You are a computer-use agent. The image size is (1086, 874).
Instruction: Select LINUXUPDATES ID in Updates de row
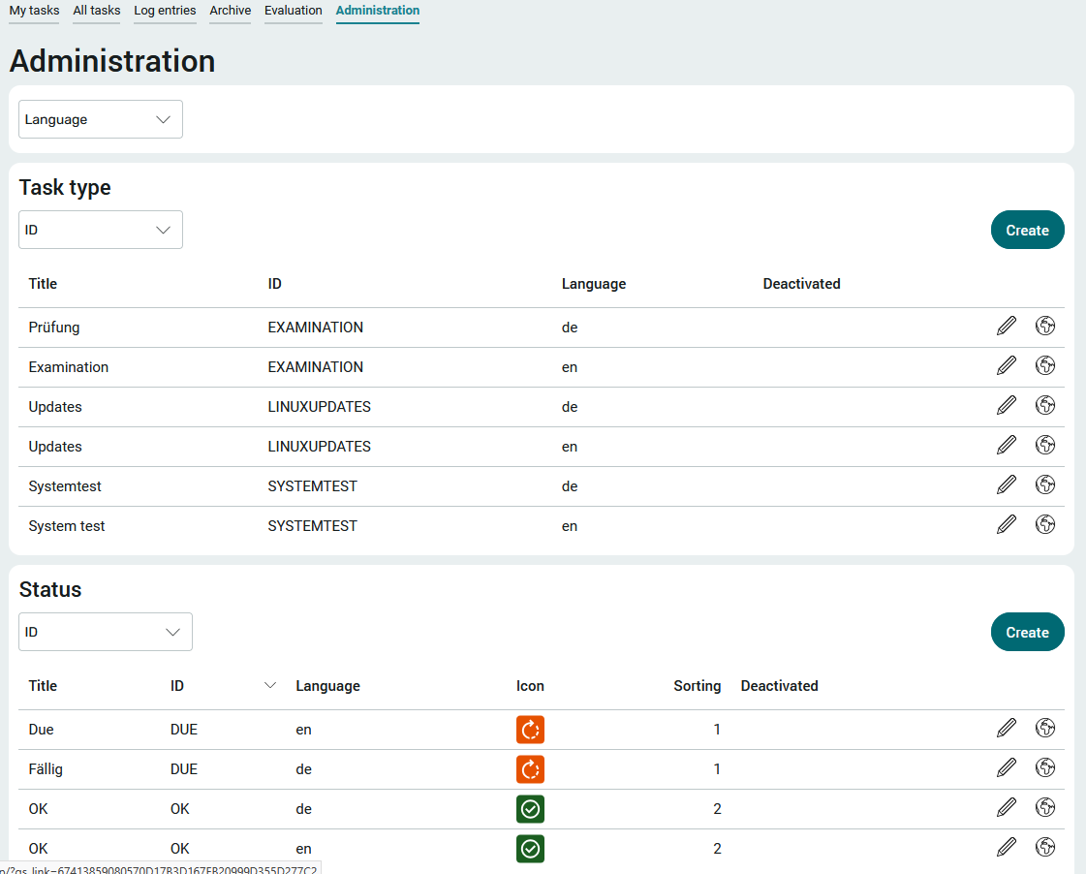coord(320,407)
